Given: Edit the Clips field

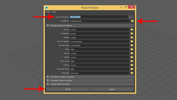Looking at the screenshot, I should [x=99, y=49].
